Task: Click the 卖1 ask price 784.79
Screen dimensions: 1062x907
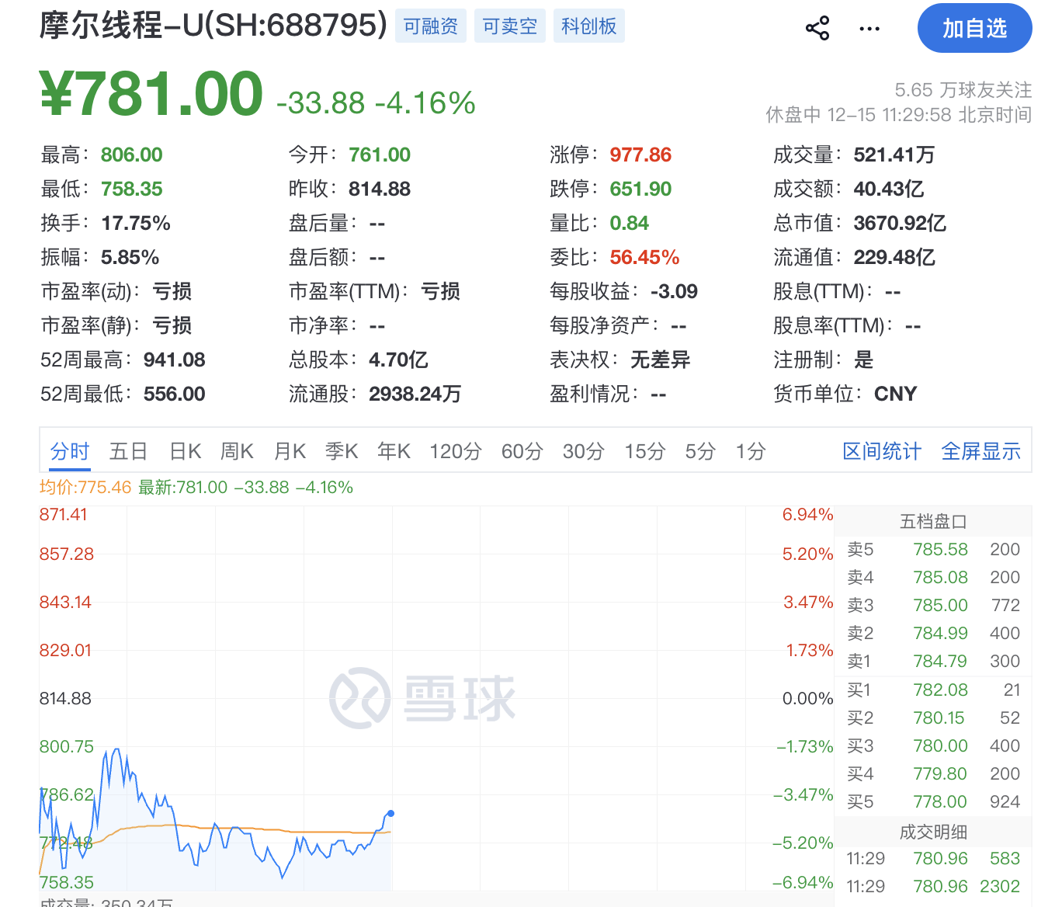Action: point(940,661)
